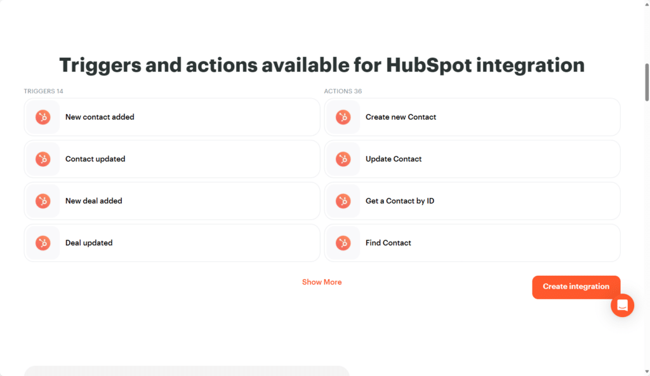Image resolution: width=650 pixels, height=376 pixels.
Task: Click HubSpot icon beside Deal updated
Action: point(43,243)
